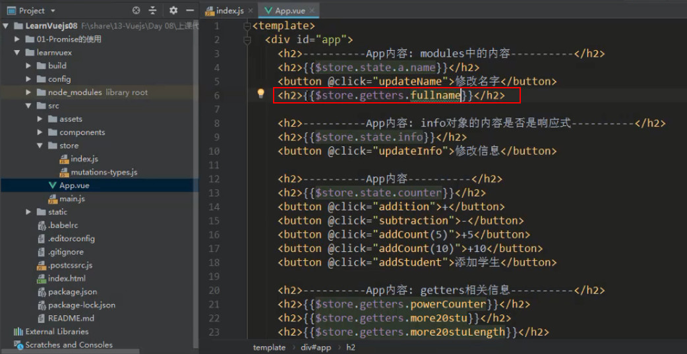Expand the config folder
This screenshot has height=354, width=687.
point(28,79)
